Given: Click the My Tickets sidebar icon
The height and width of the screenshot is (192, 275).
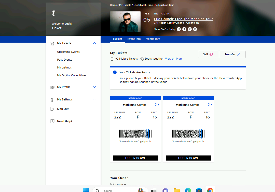Looking at the screenshot, I should 52,44.
